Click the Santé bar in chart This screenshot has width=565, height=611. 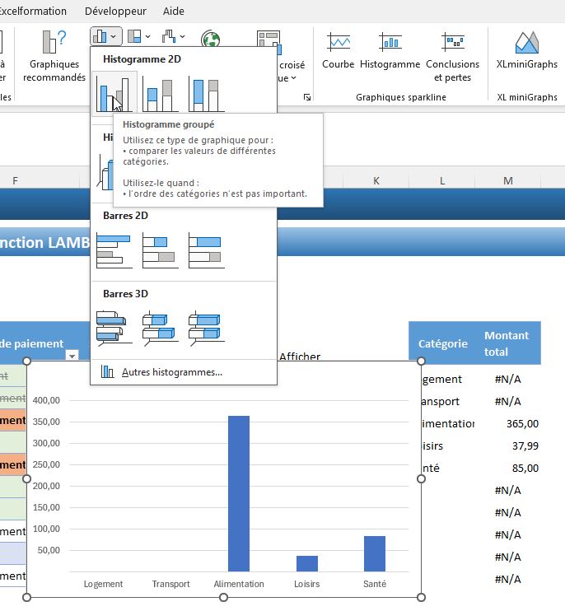[375, 553]
